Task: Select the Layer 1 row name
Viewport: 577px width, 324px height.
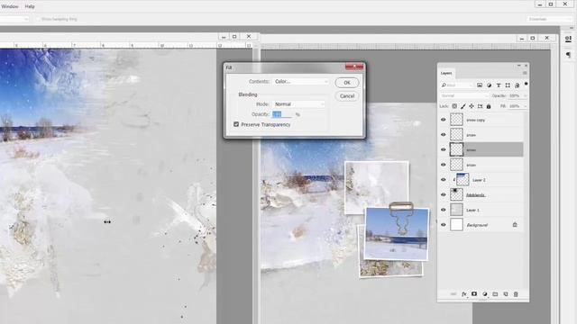Action: pos(472,210)
